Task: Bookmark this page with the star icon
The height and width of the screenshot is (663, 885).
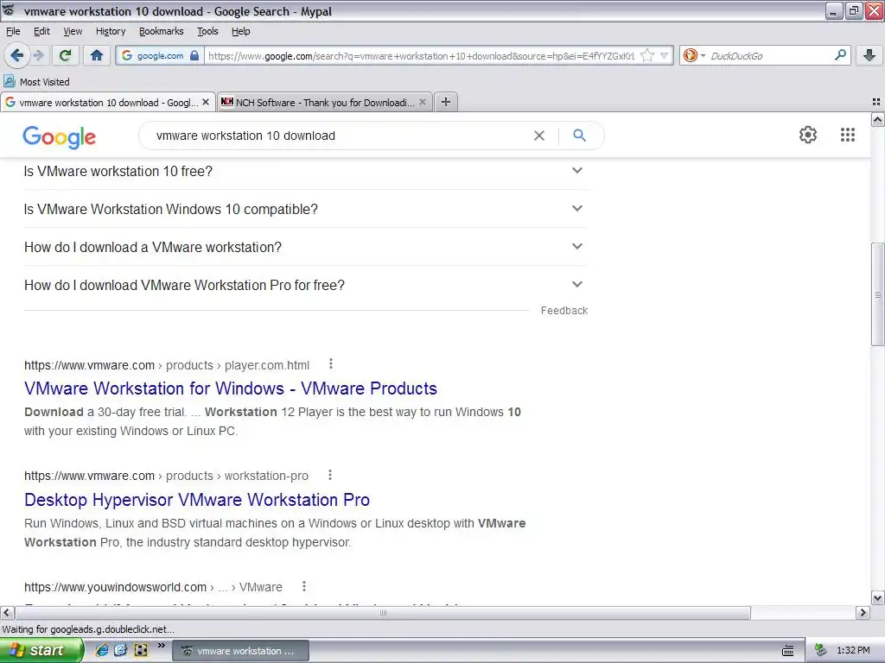Action: pyautogui.click(x=647, y=55)
